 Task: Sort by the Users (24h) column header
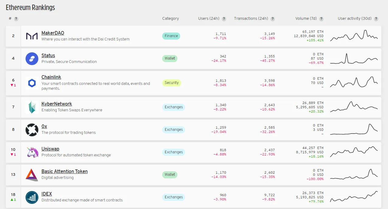209,19
